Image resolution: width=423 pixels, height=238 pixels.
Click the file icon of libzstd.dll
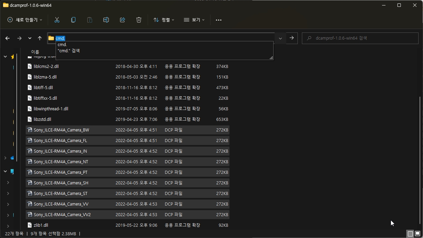tap(30, 120)
